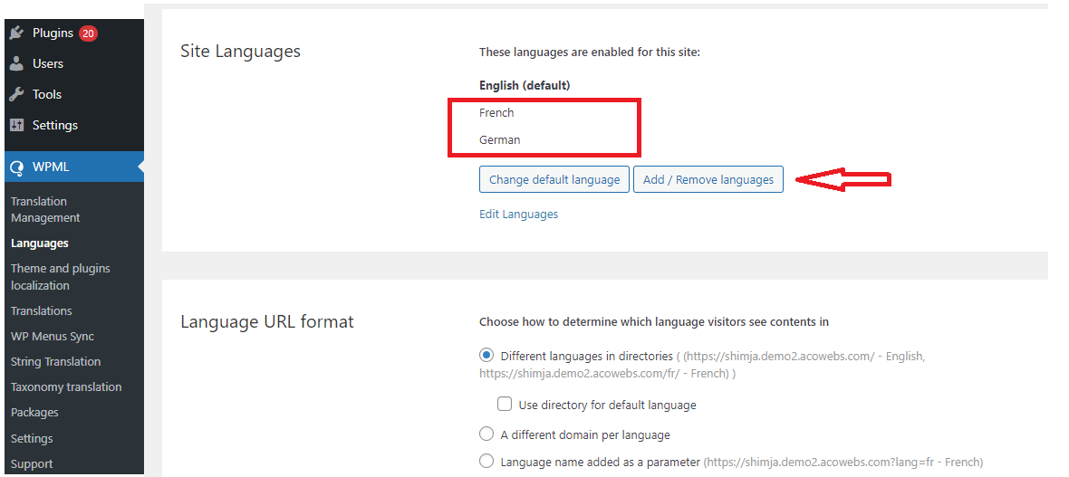Screen dimensions: 1069x477
Task: Click Change default language button
Action: pos(554,180)
